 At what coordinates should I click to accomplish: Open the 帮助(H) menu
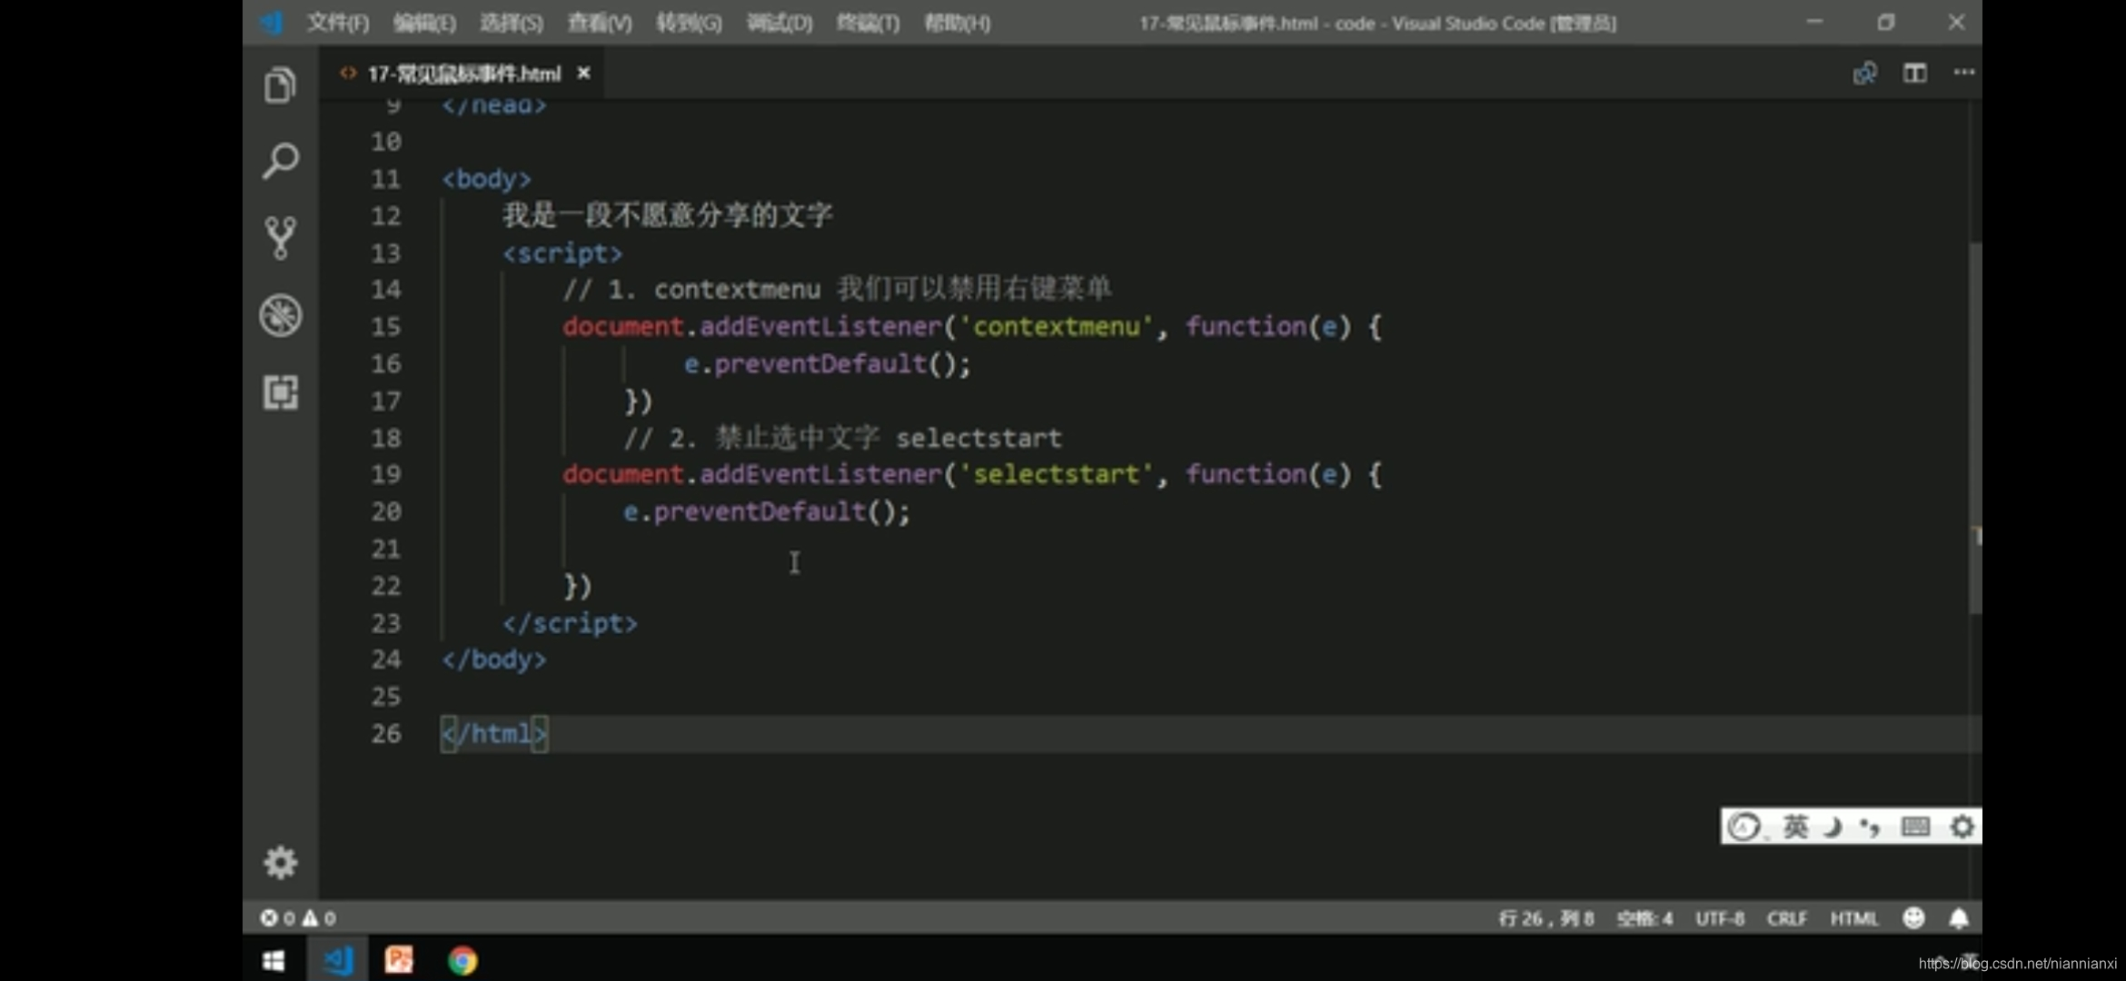[x=957, y=23]
